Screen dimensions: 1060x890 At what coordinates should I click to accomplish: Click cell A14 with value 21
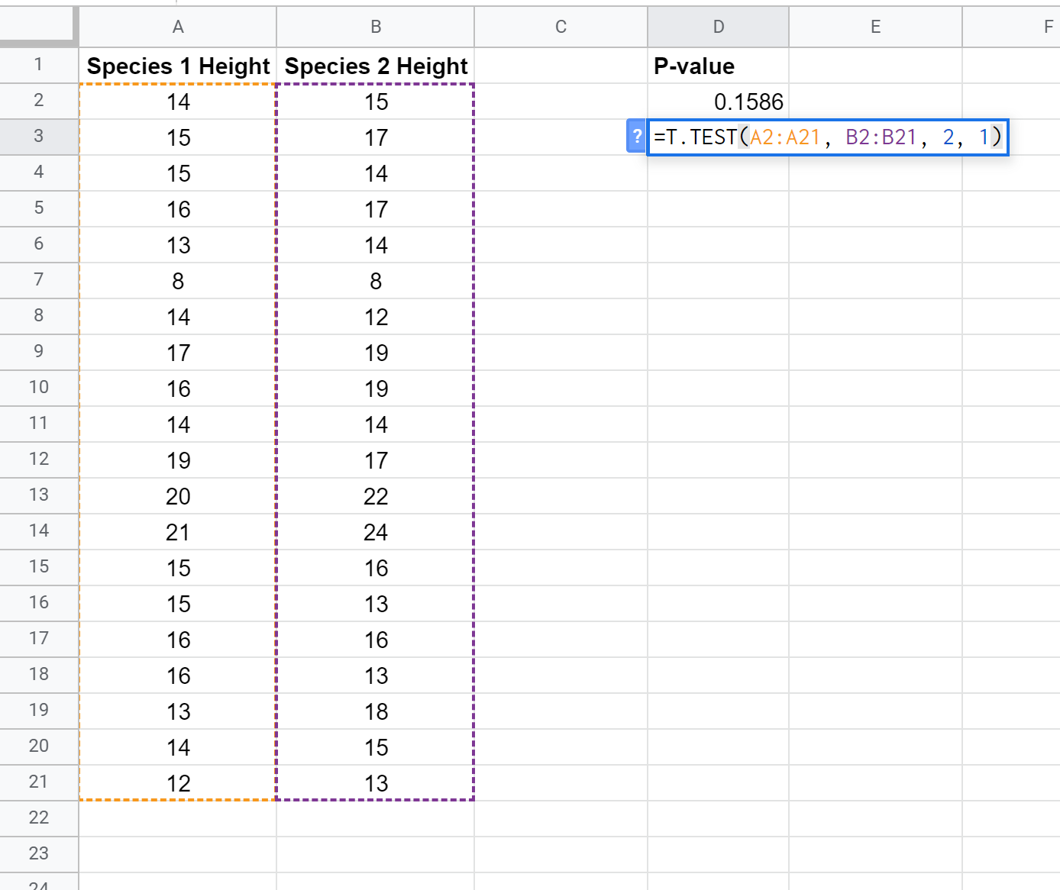[x=178, y=532]
